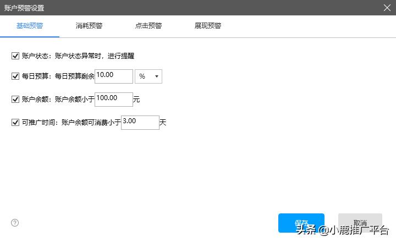The height and width of the screenshot is (242, 396).
Task: Toggle the 每日预算 checkbox
Action: click(15, 76)
